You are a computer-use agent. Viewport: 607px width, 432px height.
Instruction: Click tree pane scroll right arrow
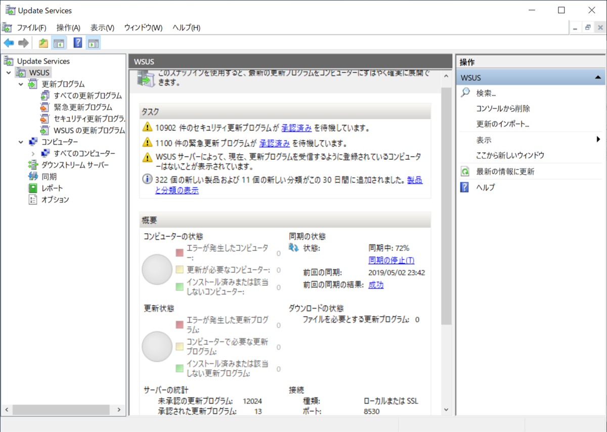click(x=119, y=409)
